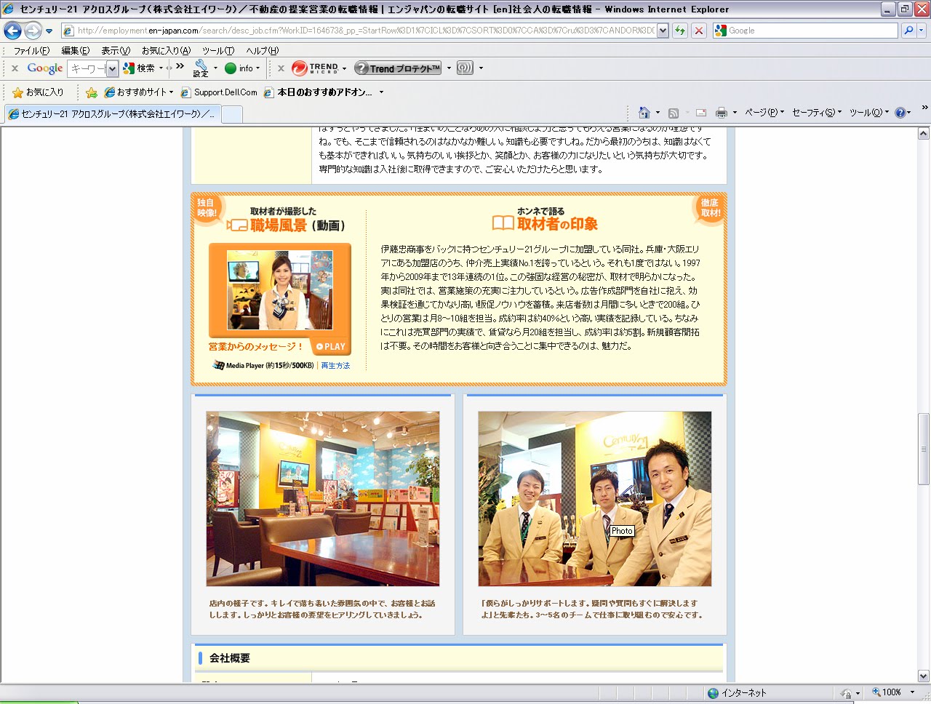Open the お気に入り favorites star button

tap(38, 92)
